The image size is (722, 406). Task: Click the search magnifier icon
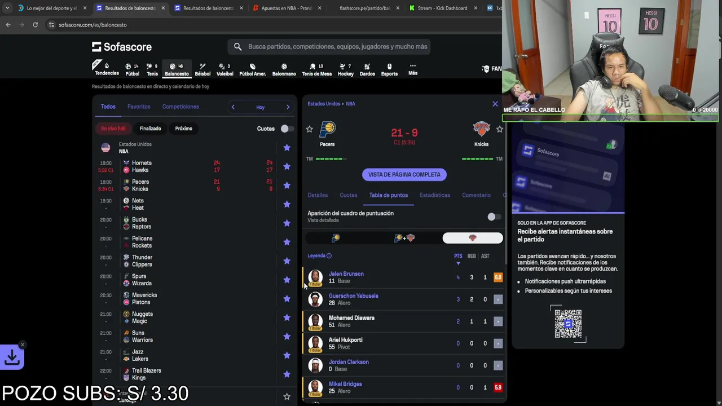coord(237,47)
